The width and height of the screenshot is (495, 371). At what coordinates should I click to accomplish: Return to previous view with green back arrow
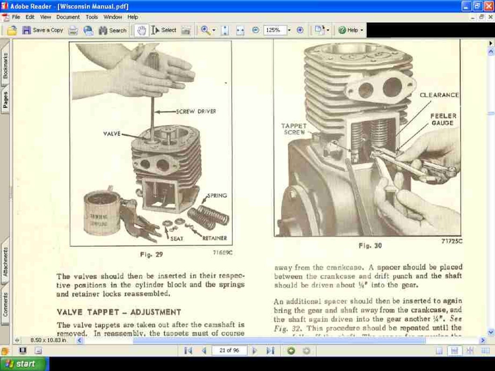[290, 350]
